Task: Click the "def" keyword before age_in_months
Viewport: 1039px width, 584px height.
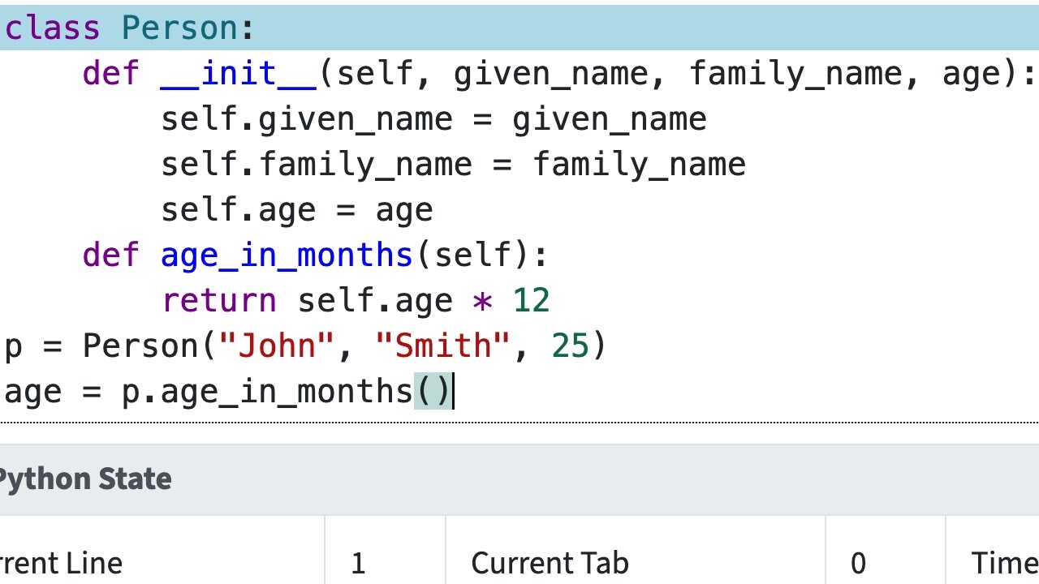Action: (x=111, y=255)
